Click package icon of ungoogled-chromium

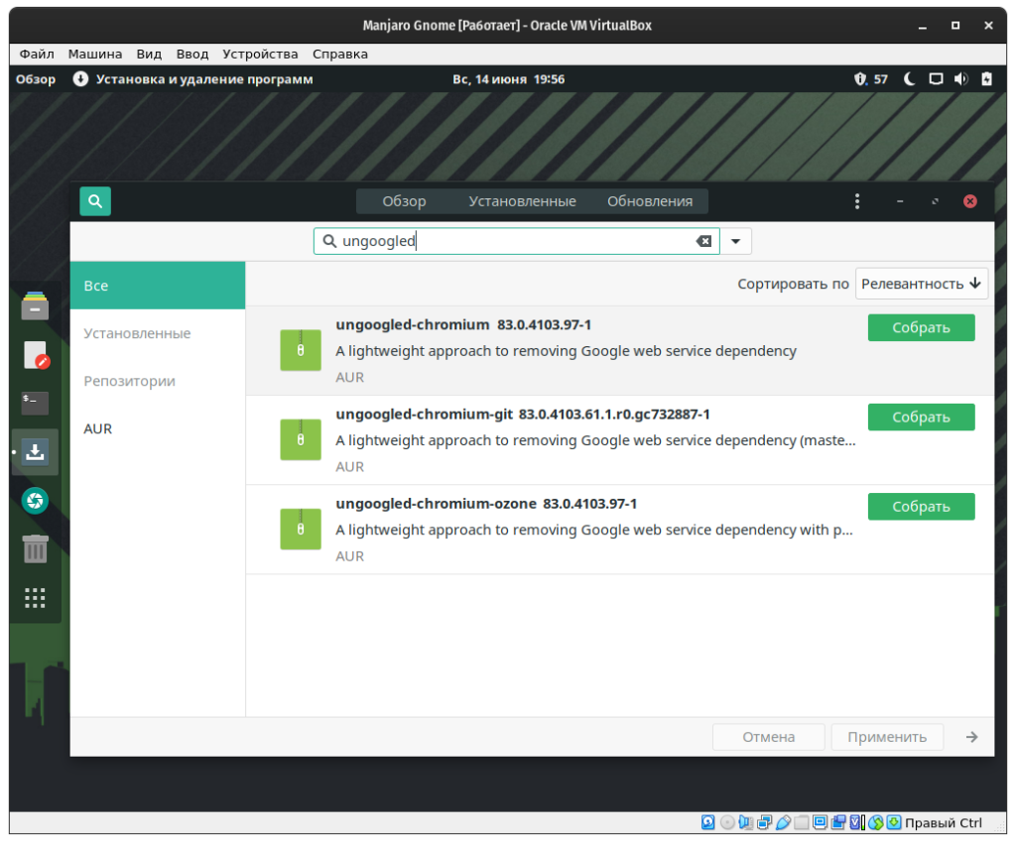[x=300, y=350]
